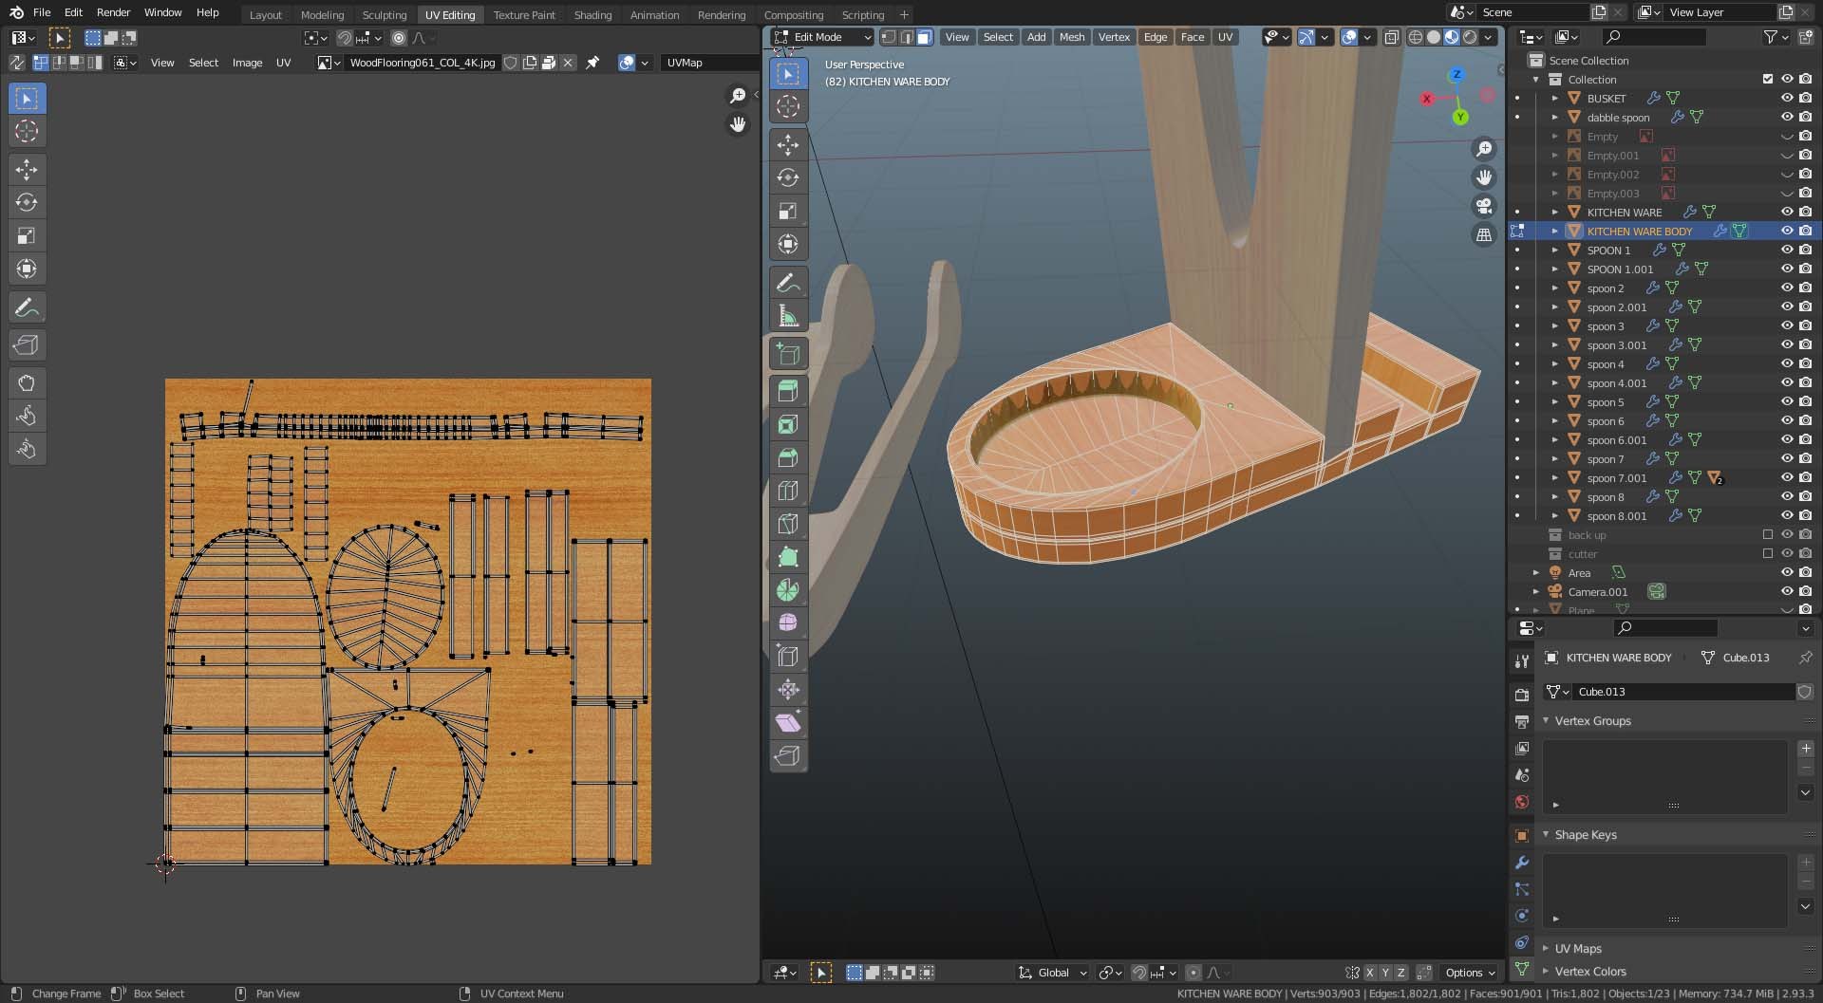The width and height of the screenshot is (1823, 1003).
Task: Select the Annotate tool in UV editor
Action: [27, 307]
